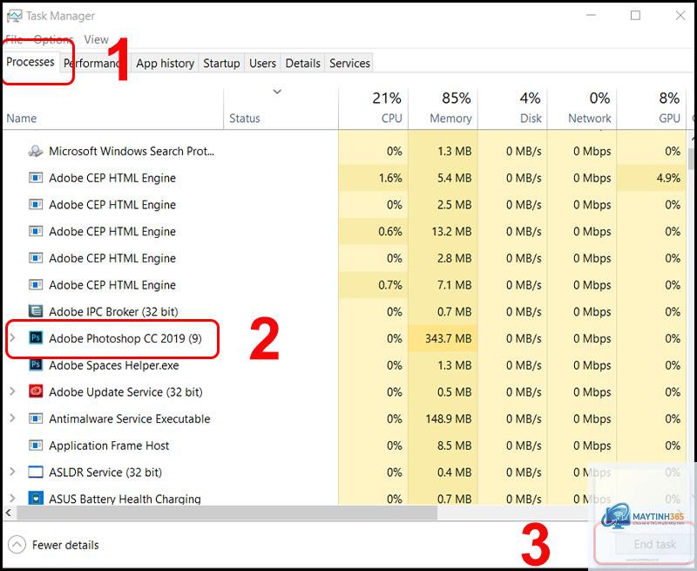This screenshot has height=571, width=697.
Task: Click the vertical scrollbar thumb
Action: pos(692,159)
